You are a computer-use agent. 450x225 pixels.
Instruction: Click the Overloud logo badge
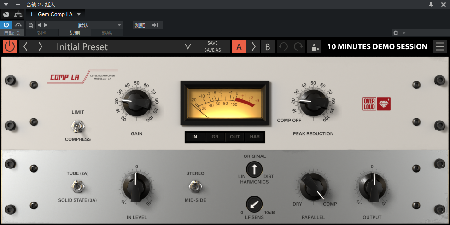376,104
